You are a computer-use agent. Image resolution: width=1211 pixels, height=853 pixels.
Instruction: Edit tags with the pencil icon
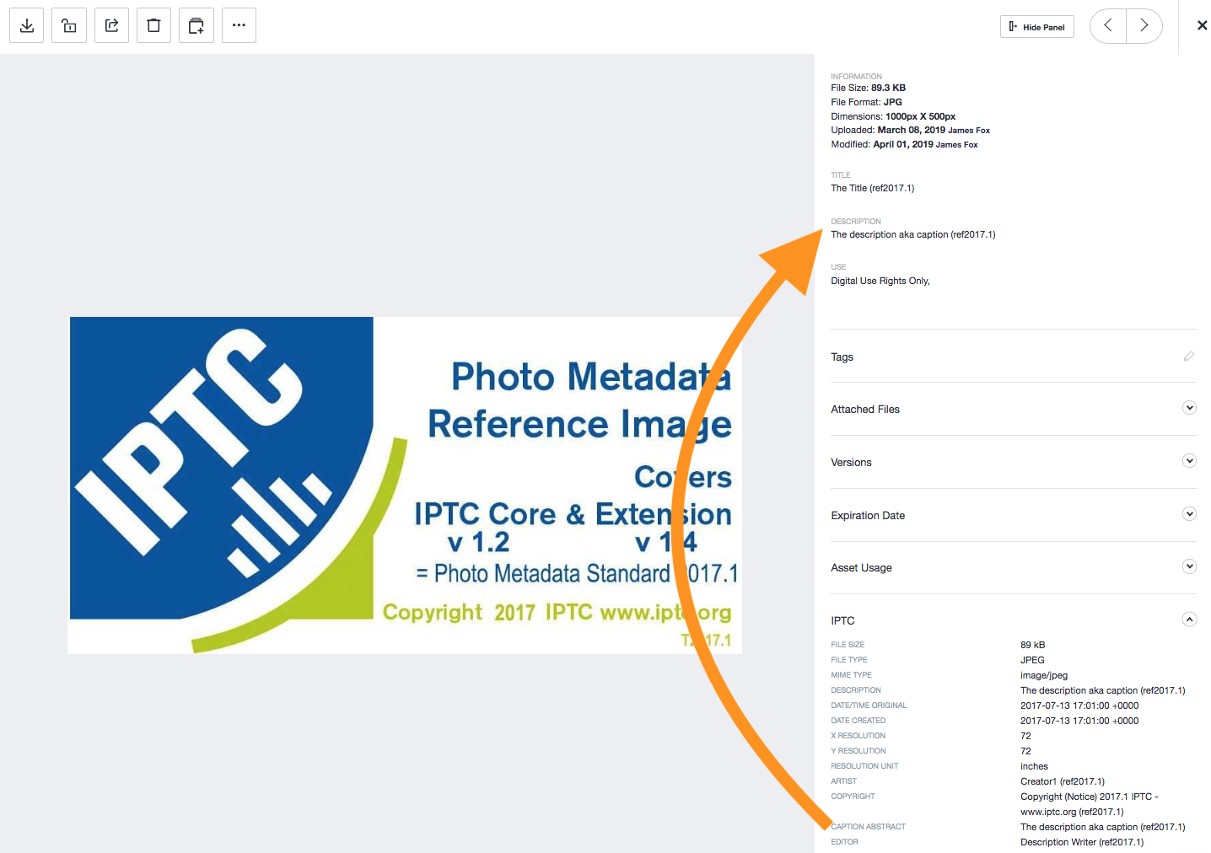coord(1189,357)
